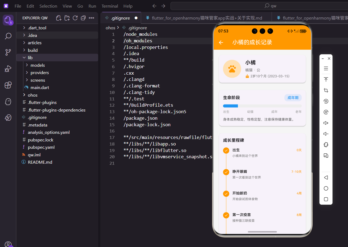
Task: Click the life stage progress bar
Action: pos(262,106)
